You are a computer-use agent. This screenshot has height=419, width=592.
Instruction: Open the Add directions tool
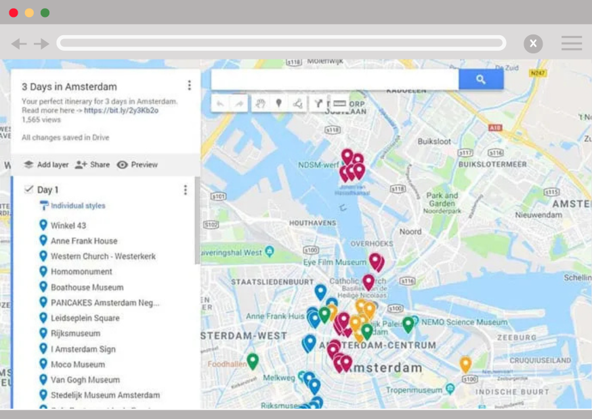(x=318, y=104)
